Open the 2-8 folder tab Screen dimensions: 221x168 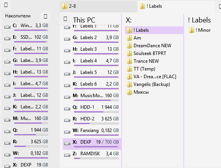[x=99, y=6]
